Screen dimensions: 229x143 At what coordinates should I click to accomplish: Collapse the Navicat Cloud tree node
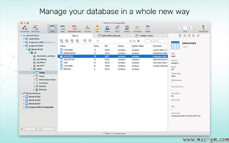(x=21, y=35)
